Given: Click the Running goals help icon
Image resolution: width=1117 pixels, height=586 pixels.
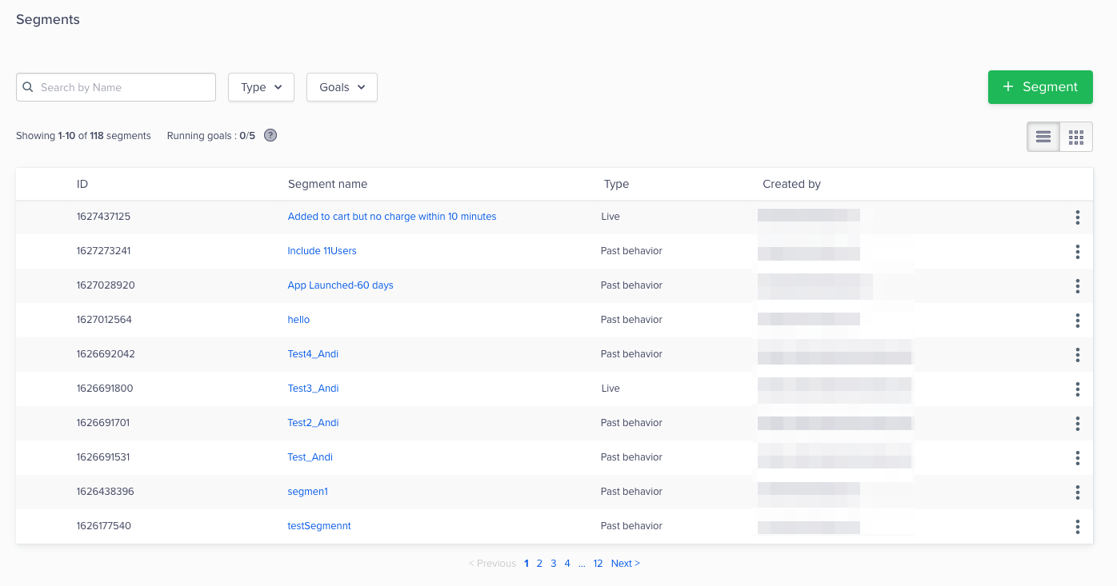Looking at the screenshot, I should [x=270, y=135].
